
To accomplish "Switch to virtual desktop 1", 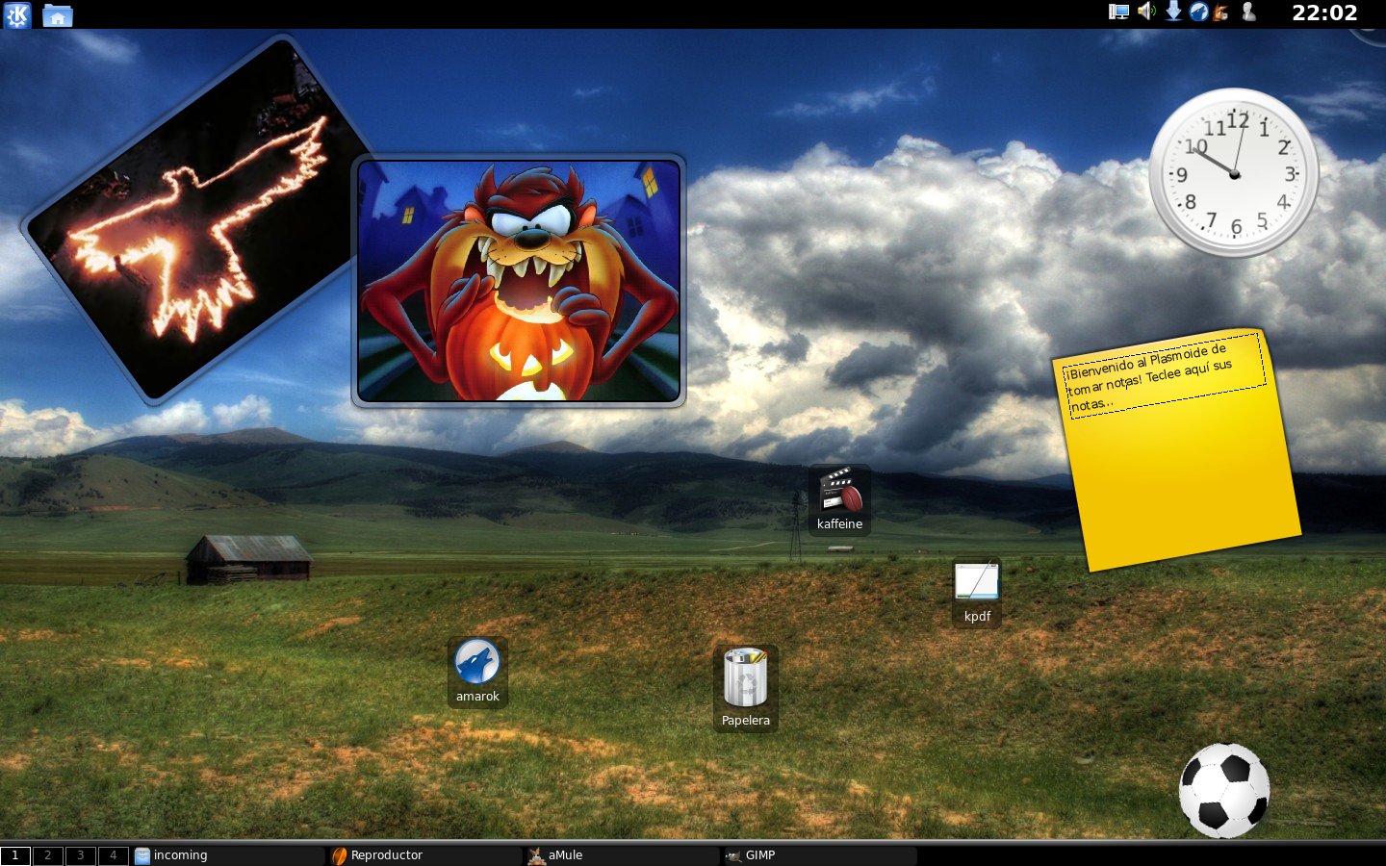I will pos(15,855).
